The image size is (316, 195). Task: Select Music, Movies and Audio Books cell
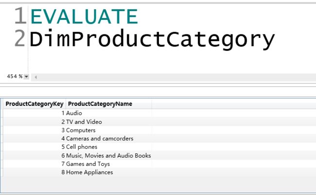(108, 156)
